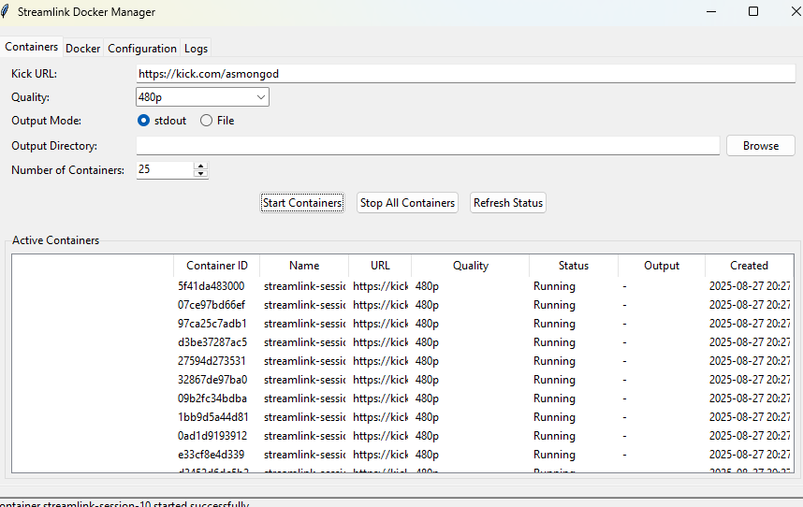Expand the Quality dropdown
The image size is (803, 507).
pyautogui.click(x=259, y=96)
